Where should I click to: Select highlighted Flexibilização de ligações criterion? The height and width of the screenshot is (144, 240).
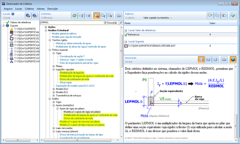tap(72, 73)
